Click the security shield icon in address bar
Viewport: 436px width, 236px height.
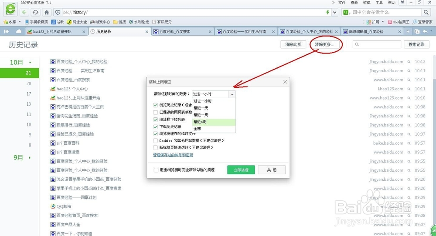pyautogui.click(x=58, y=12)
